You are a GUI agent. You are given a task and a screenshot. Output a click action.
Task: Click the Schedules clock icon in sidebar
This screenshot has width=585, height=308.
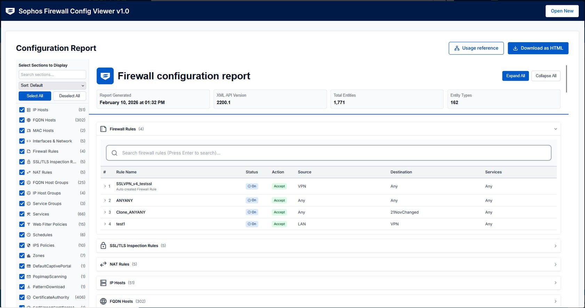pos(29,235)
